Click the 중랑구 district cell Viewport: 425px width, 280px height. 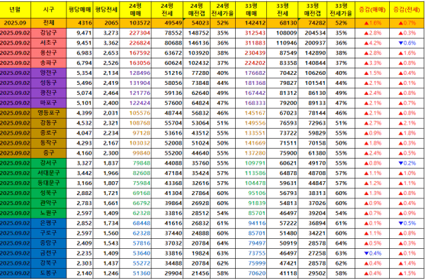(48, 244)
